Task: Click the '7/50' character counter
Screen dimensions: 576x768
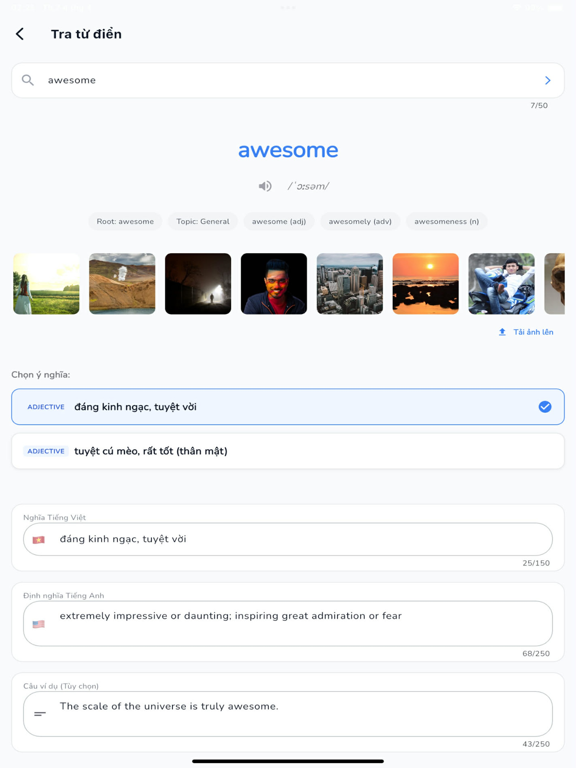Action: pyautogui.click(x=539, y=105)
